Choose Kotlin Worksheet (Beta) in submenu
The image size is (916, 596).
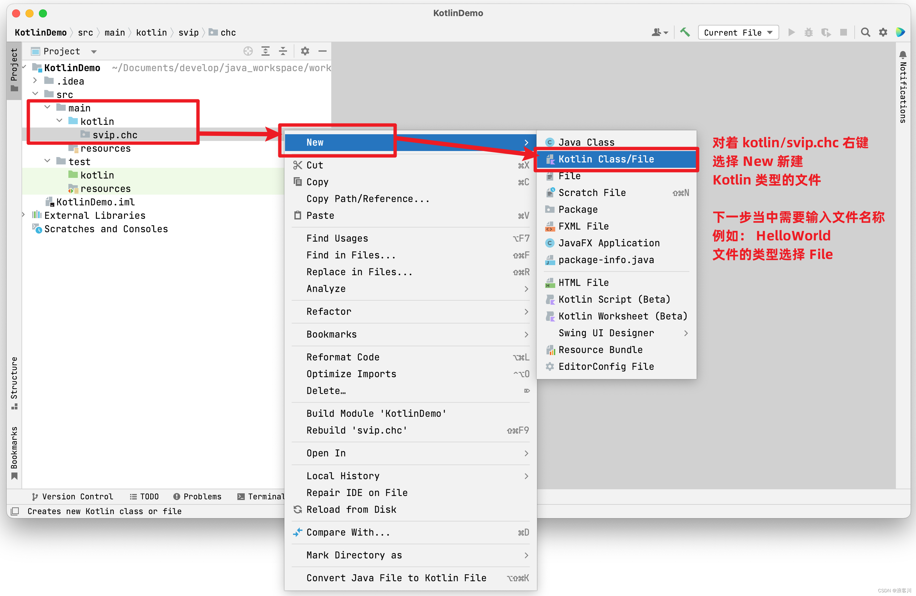pos(616,316)
